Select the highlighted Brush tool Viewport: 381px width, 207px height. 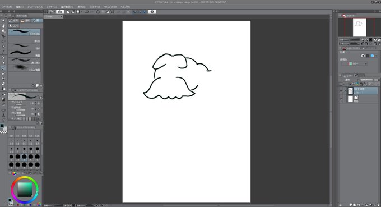click(3, 68)
